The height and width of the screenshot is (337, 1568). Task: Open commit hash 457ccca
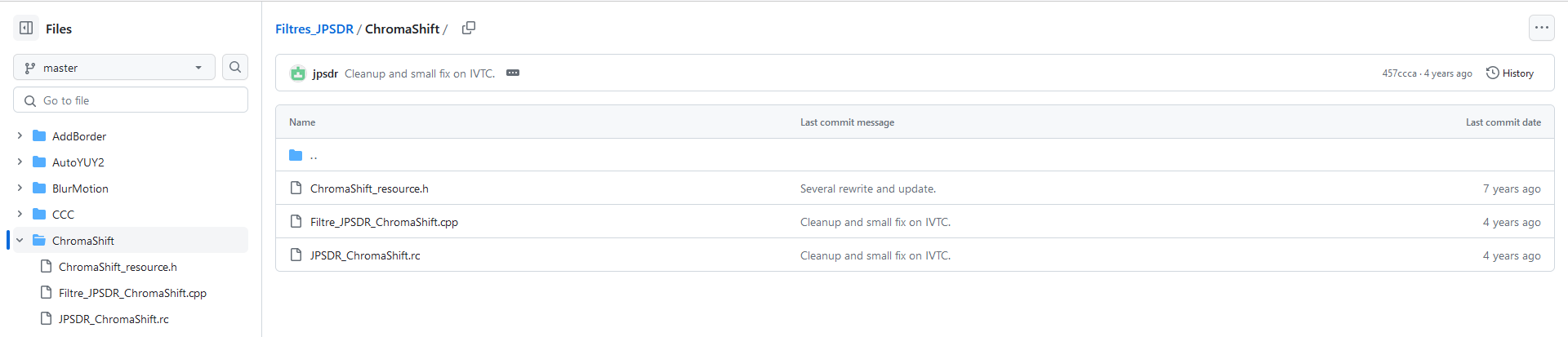pyautogui.click(x=1399, y=73)
